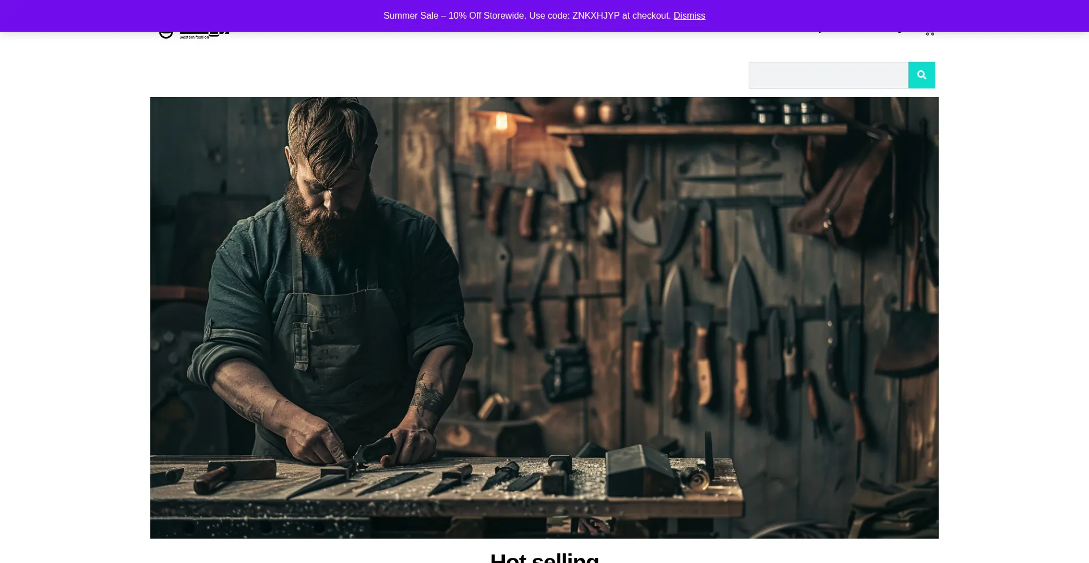Click the craftsman hero banner image
This screenshot has height=563, width=1089.
[x=544, y=318]
